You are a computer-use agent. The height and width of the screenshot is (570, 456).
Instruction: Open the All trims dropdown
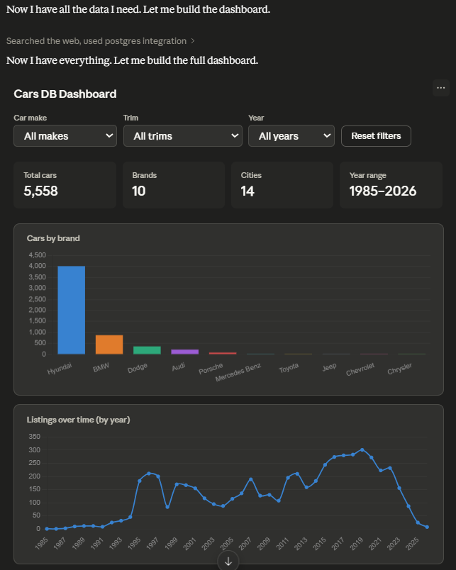click(x=183, y=136)
